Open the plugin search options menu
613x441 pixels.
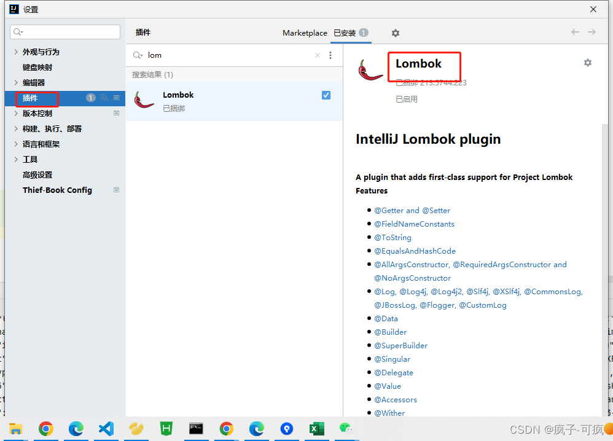tap(330, 55)
